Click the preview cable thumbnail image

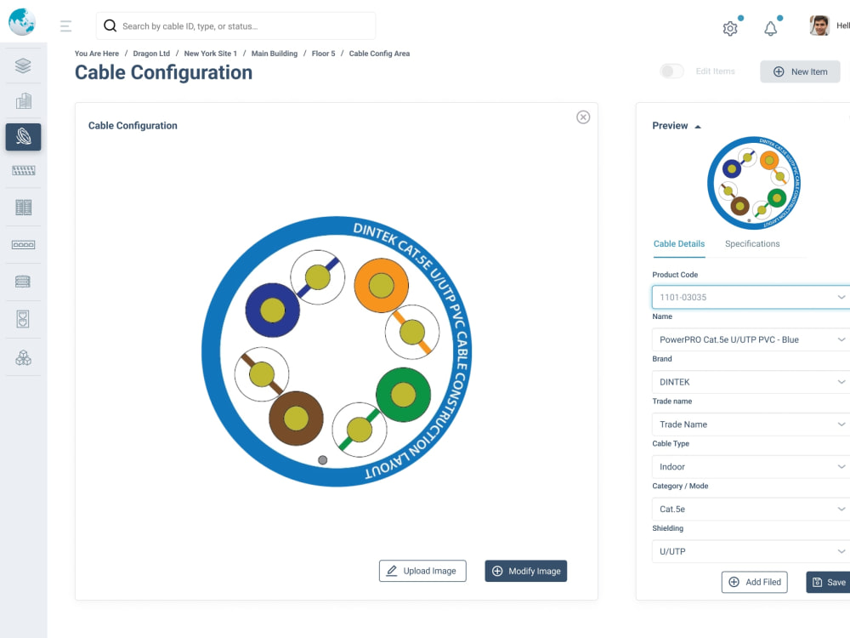pyautogui.click(x=754, y=183)
